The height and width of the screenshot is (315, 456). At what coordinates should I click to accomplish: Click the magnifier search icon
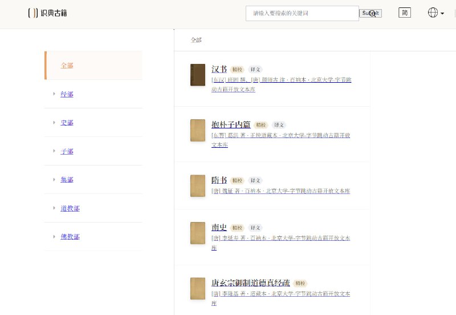[372, 14]
